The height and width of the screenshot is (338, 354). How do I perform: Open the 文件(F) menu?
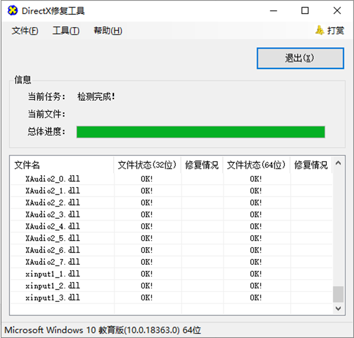(25, 31)
